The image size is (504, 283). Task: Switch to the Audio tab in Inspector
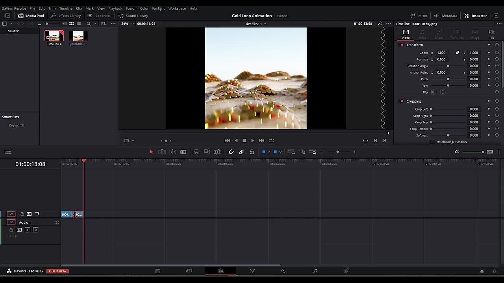[x=422, y=34]
